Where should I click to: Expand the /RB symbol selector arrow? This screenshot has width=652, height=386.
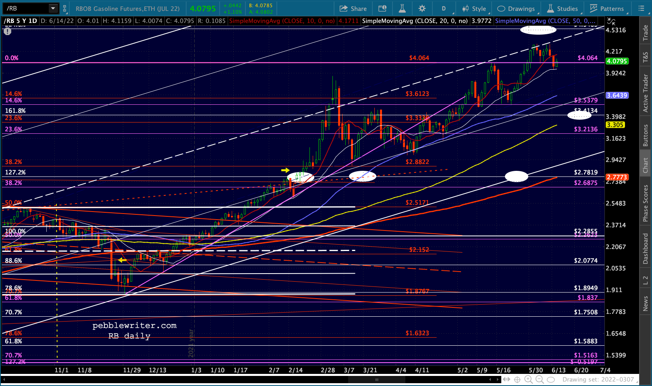(53, 8)
